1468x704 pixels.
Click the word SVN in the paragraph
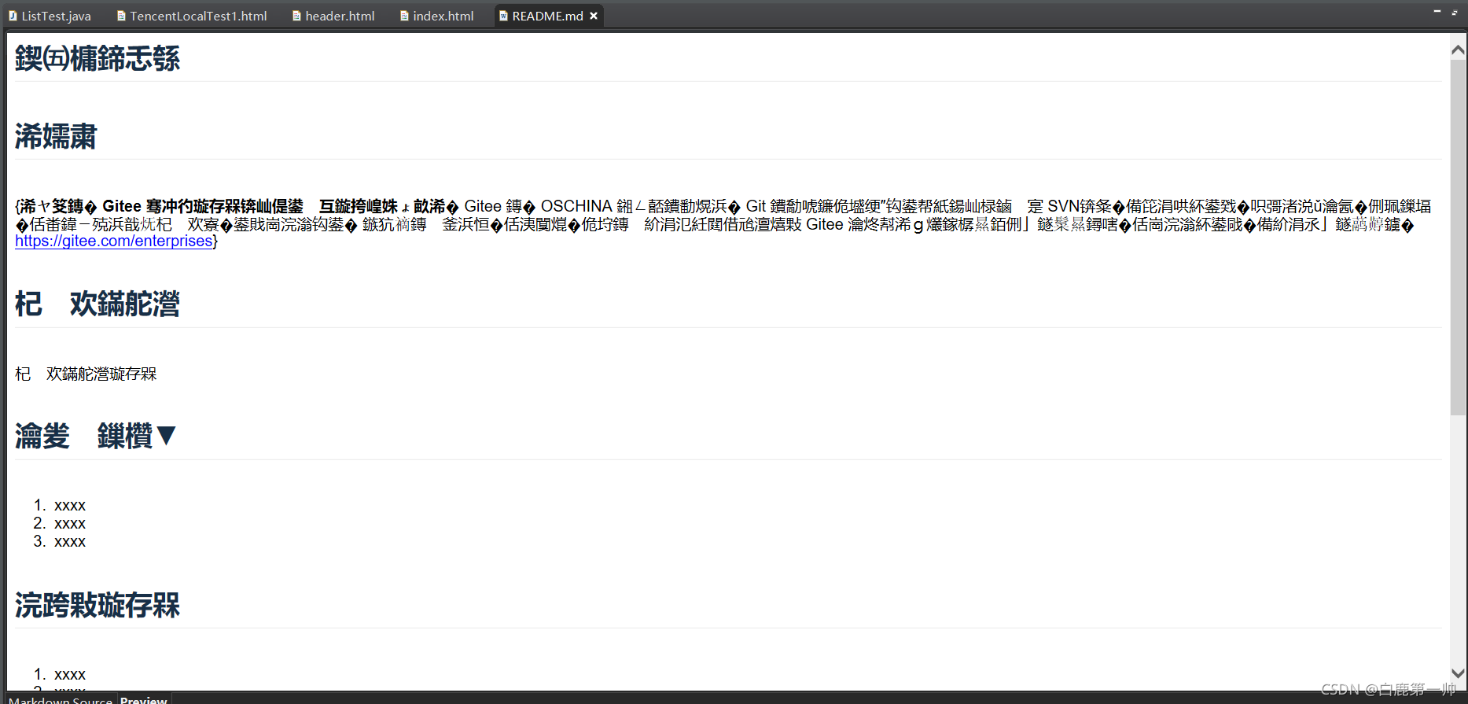[1063, 206]
